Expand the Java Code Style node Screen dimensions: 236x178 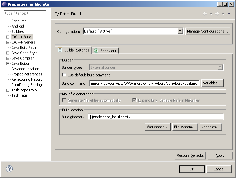(8, 53)
